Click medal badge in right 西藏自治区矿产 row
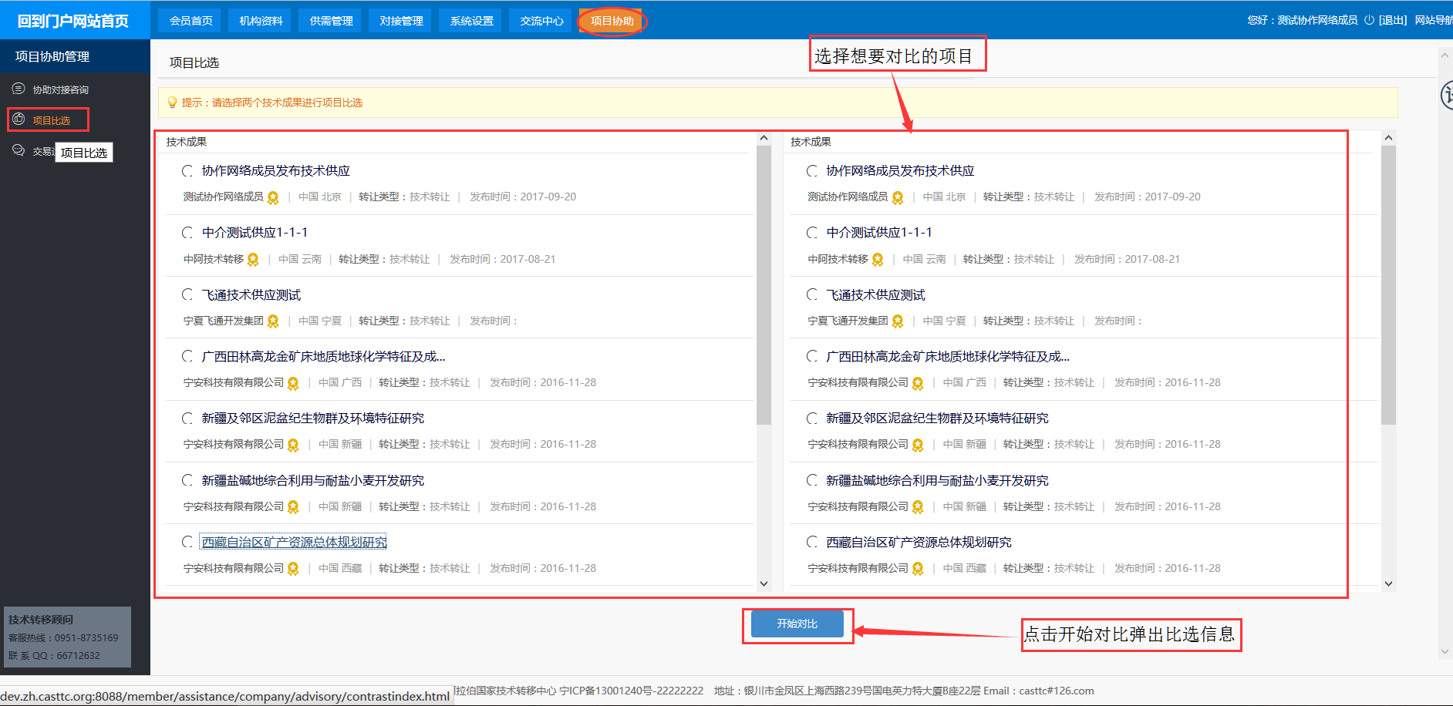 click(x=918, y=569)
